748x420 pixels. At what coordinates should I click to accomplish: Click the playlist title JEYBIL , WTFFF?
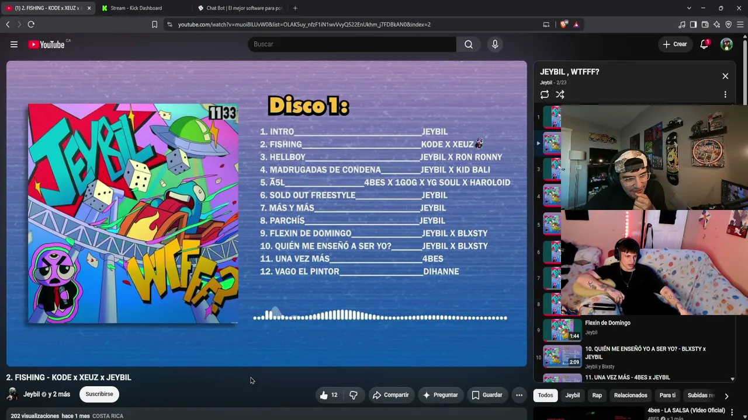click(569, 72)
